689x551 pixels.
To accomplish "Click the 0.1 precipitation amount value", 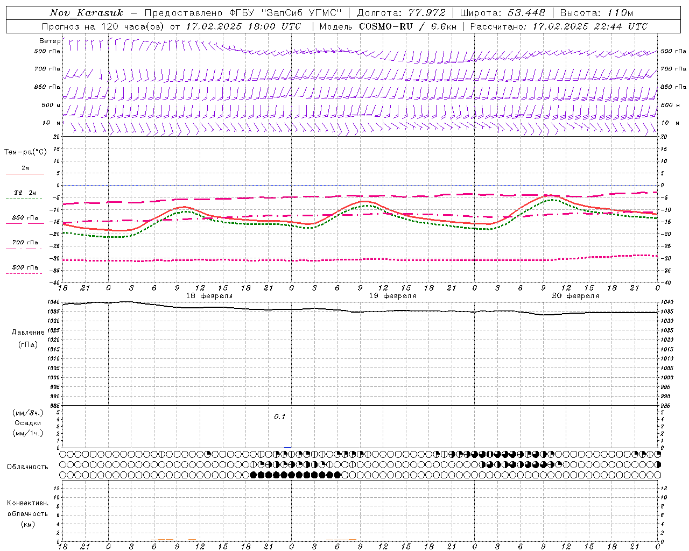I will (280, 417).
